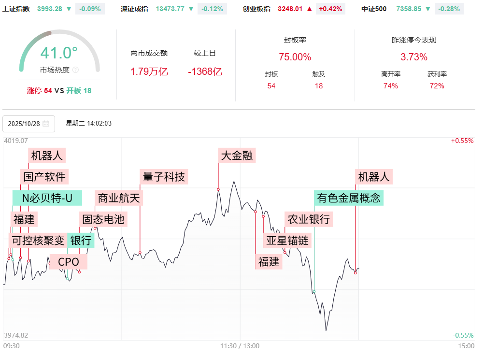Select the 大金融 marker on the chart
Viewport: 484px width, 355px height.
[237, 156]
